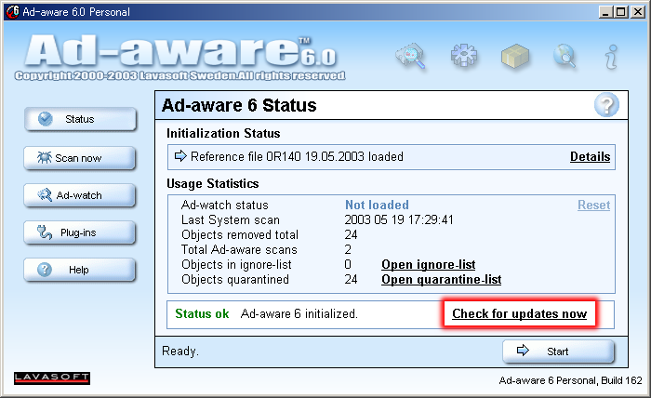The image size is (651, 398).
Task: Click the Reset statistics link
Action: click(593, 205)
